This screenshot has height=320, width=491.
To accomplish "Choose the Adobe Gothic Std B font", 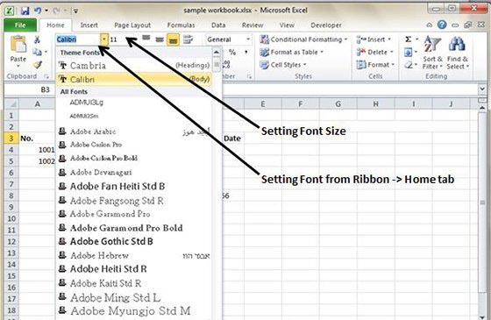I will [134, 241].
